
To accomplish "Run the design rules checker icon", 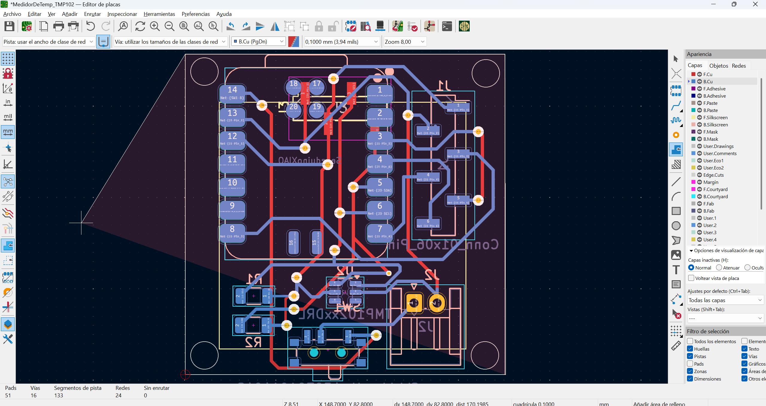I will coord(412,26).
